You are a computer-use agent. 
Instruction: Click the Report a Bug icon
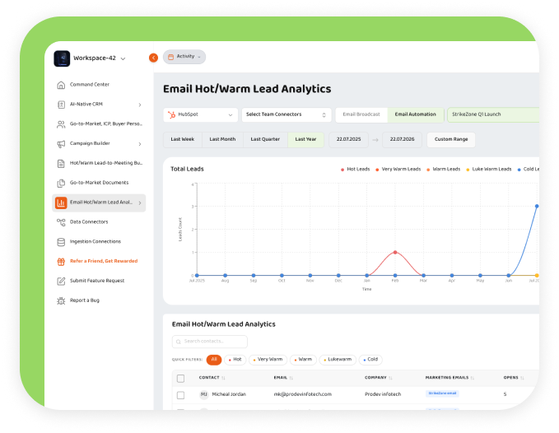point(61,300)
